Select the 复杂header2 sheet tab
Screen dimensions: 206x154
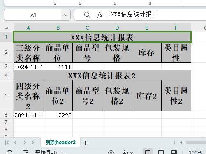coord(60,143)
